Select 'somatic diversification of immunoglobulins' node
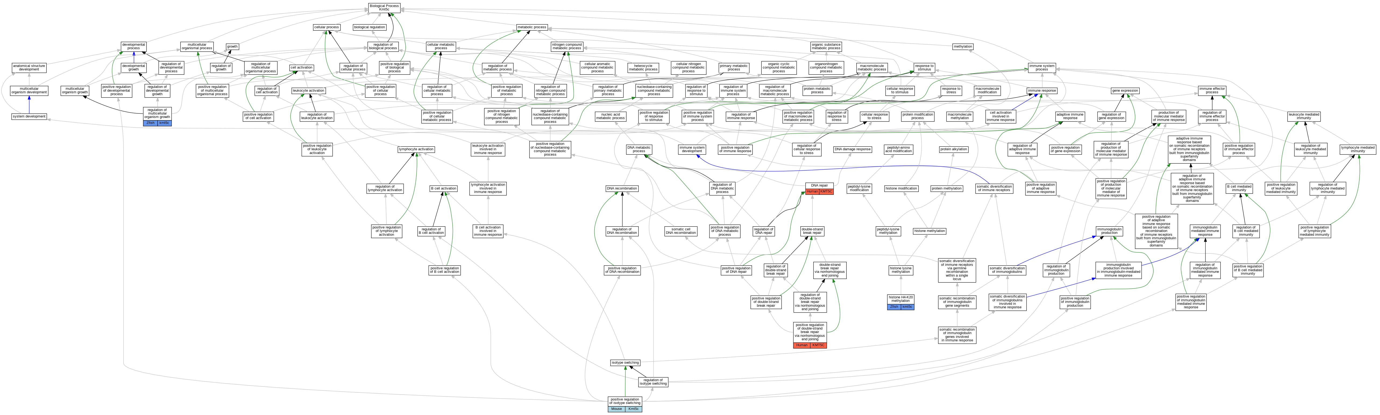The image size is (1380, 415). point(1007,270)
